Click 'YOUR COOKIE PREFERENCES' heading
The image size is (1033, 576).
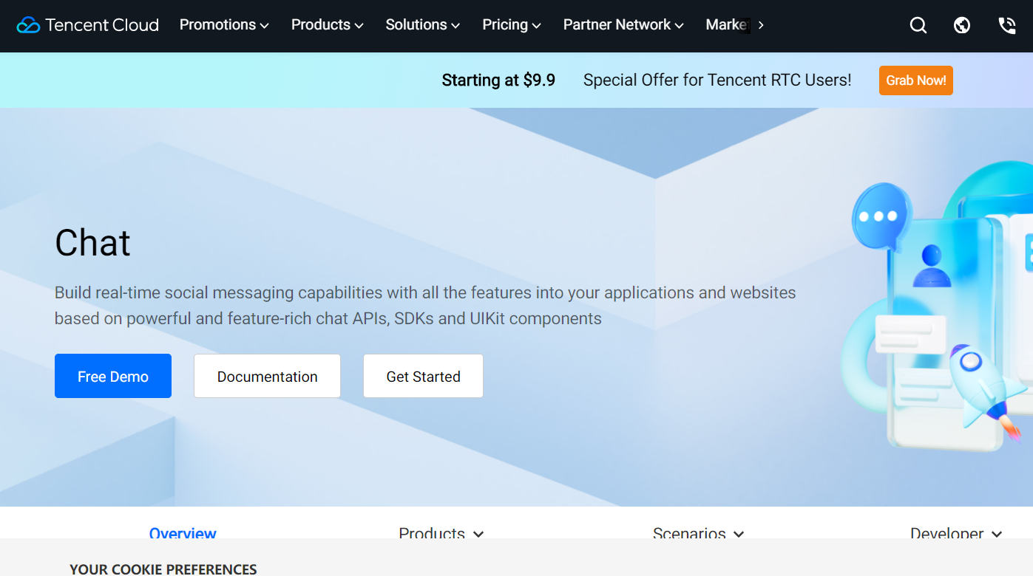pos(163,569)
